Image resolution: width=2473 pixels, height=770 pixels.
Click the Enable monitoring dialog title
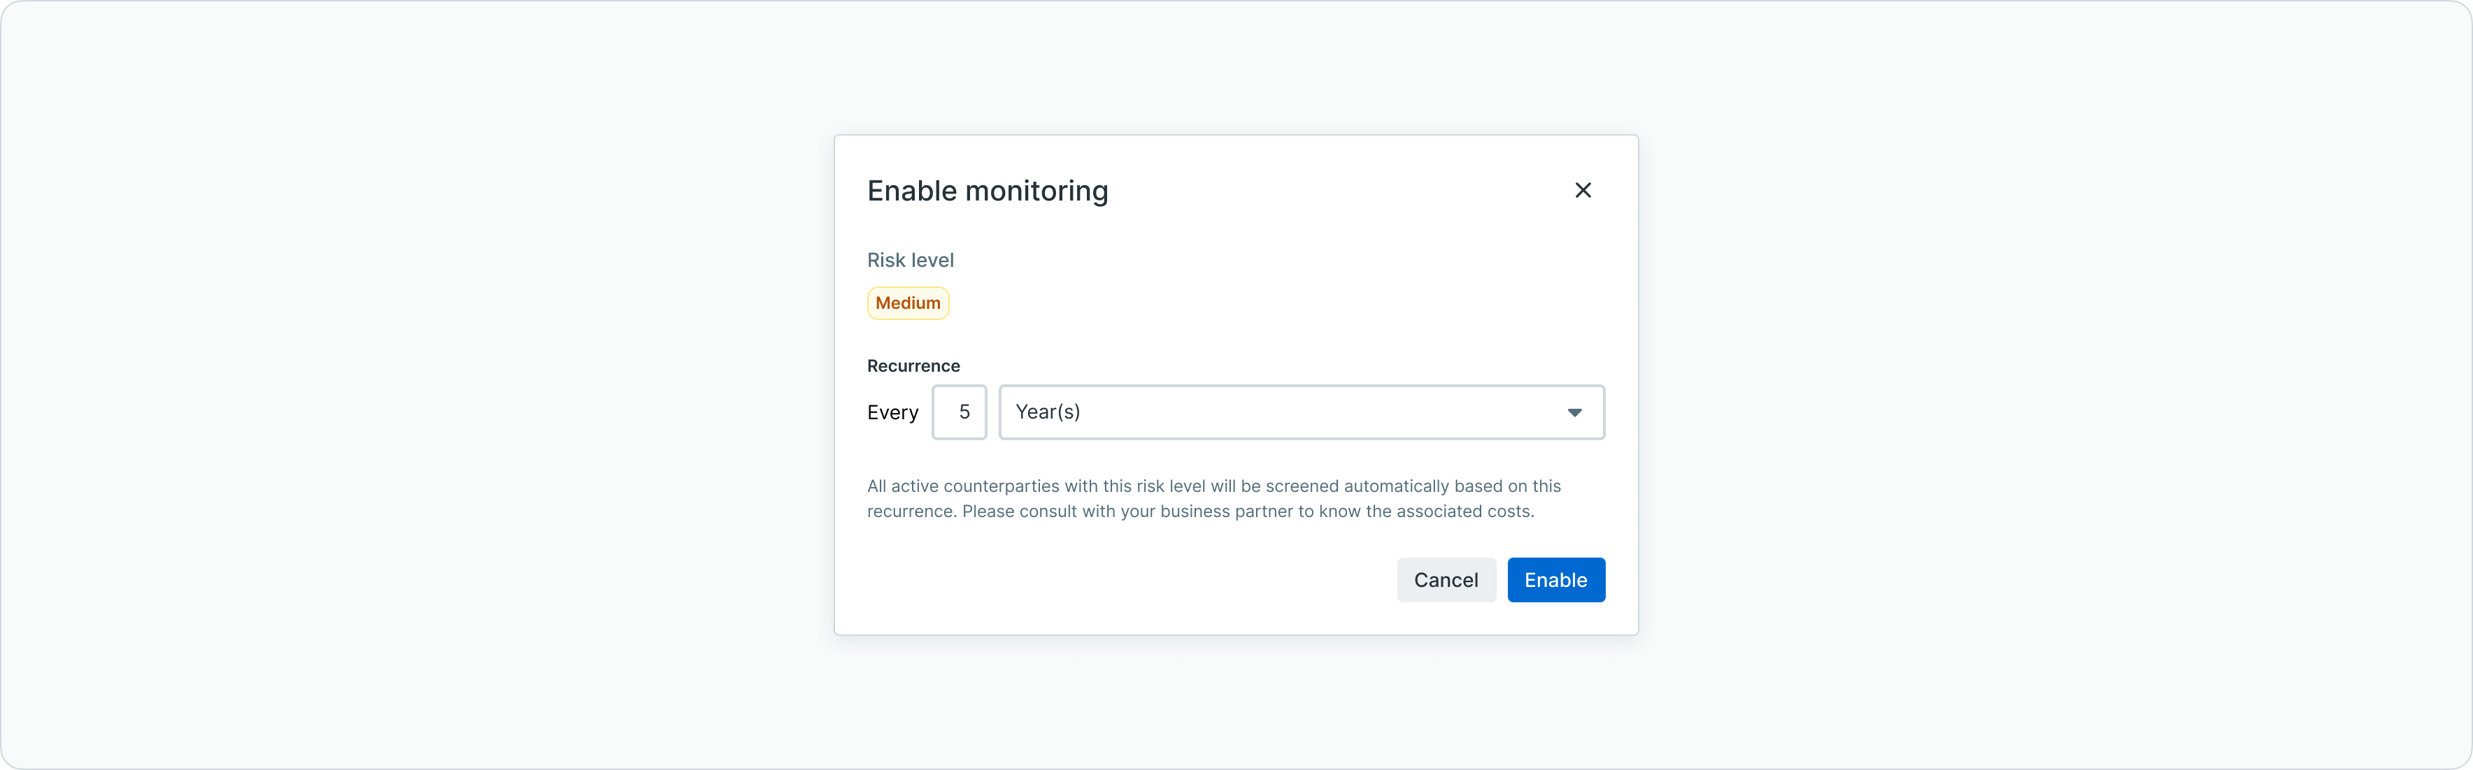tap(987, 191)
